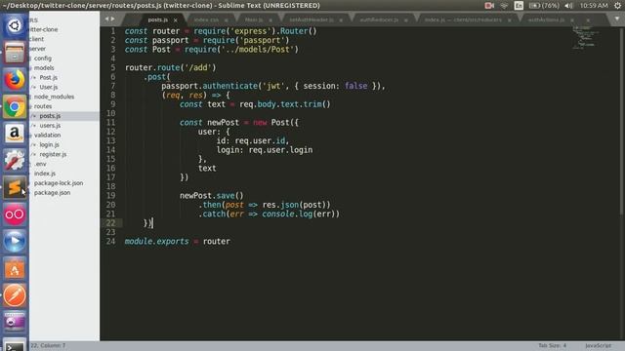Switch to index.js client/src/reducers tab
The image size is (625, 351).
click(463, 19)
